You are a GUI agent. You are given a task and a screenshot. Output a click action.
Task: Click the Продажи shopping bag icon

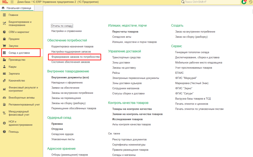4,39
